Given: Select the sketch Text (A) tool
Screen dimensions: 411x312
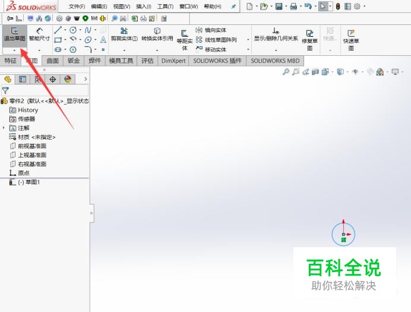Looking at the screenshot, I should (x=103, y=40).
